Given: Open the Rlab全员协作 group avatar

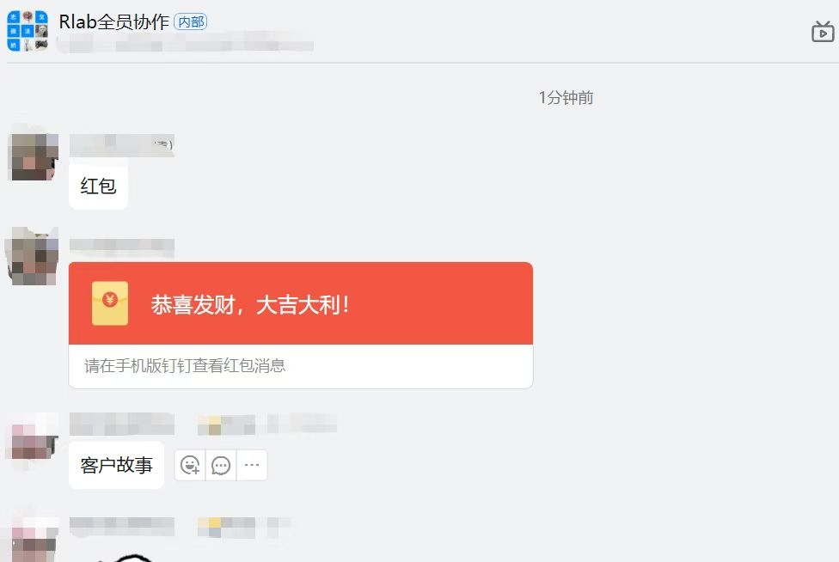Looking at the screenshot, I should click(x=28, y=31).
